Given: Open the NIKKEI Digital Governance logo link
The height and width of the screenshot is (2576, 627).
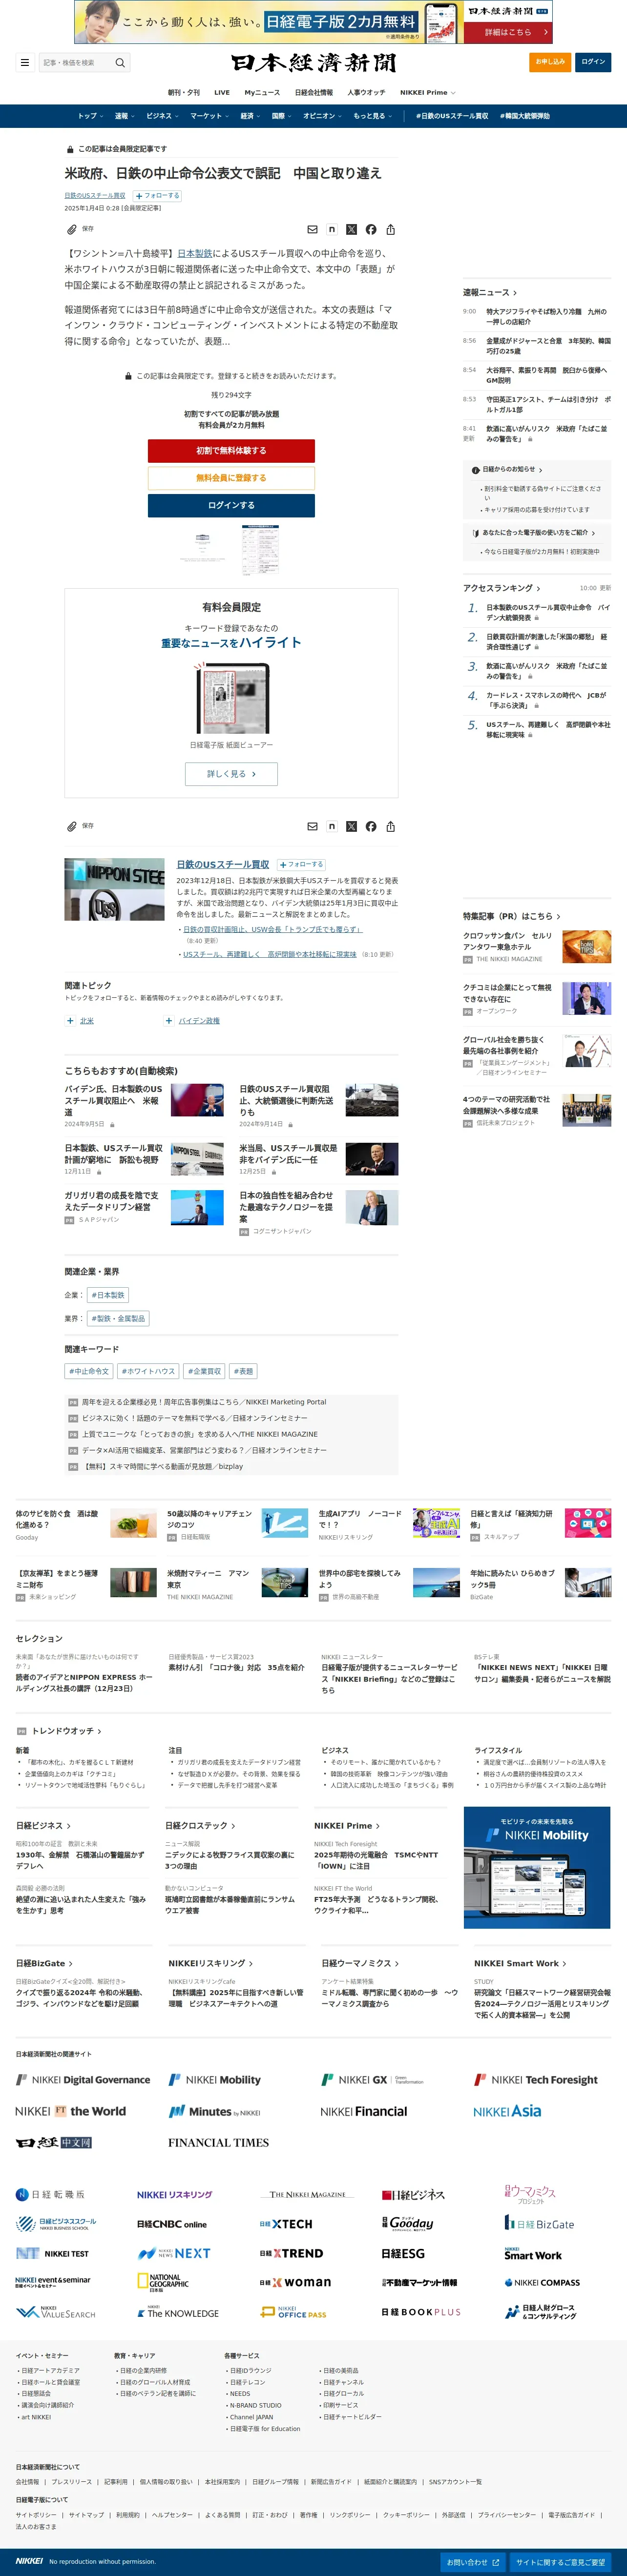Looking at the screenshot, I should 83,2079.
